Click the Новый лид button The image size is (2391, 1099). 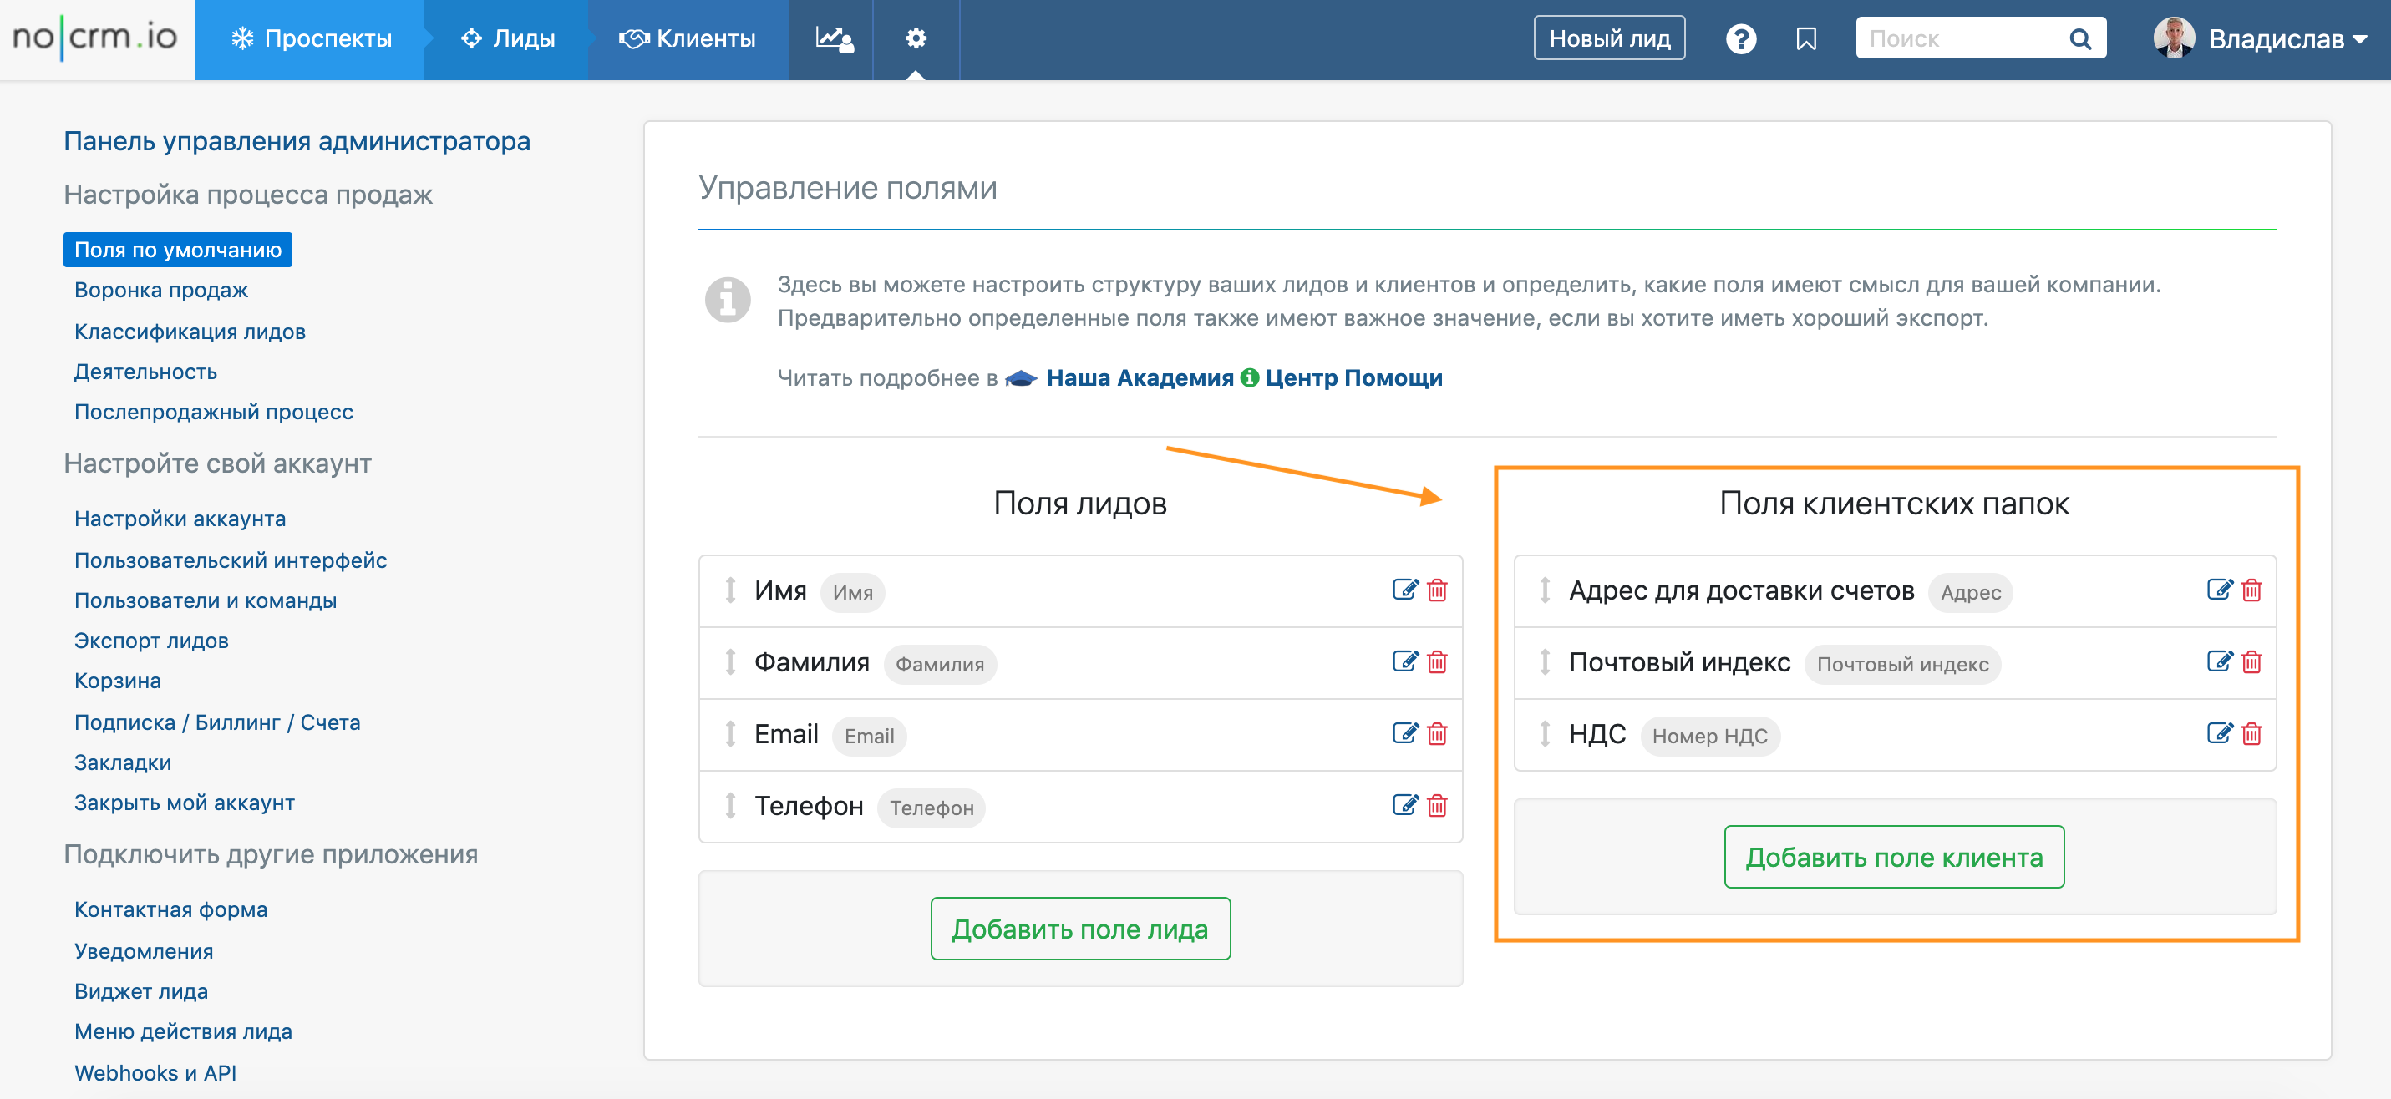(1608, 39)
